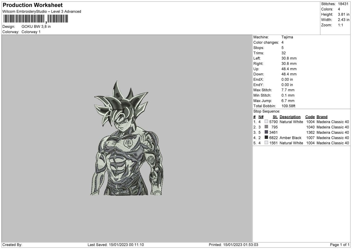Click the design name 'GOKU BW 3,8 in'
Screen dimensions: 352x249
pyautogui.click(x=36, y=26)
